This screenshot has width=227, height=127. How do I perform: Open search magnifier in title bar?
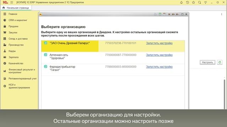[199, 2]
